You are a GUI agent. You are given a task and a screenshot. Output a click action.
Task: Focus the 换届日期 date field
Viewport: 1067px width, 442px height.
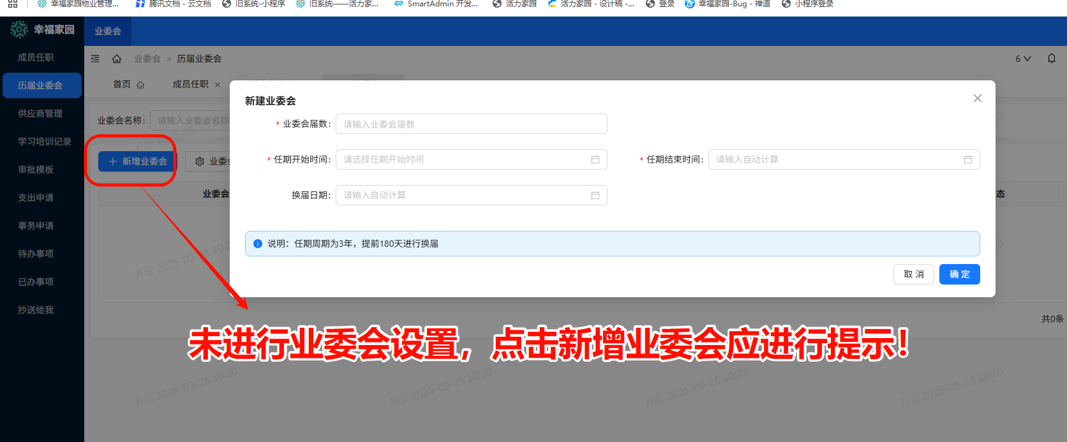472,195
